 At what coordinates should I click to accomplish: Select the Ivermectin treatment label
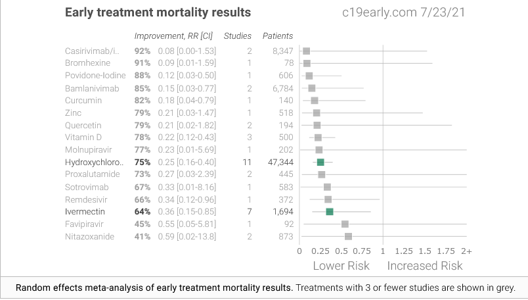[x=85, y=212]
